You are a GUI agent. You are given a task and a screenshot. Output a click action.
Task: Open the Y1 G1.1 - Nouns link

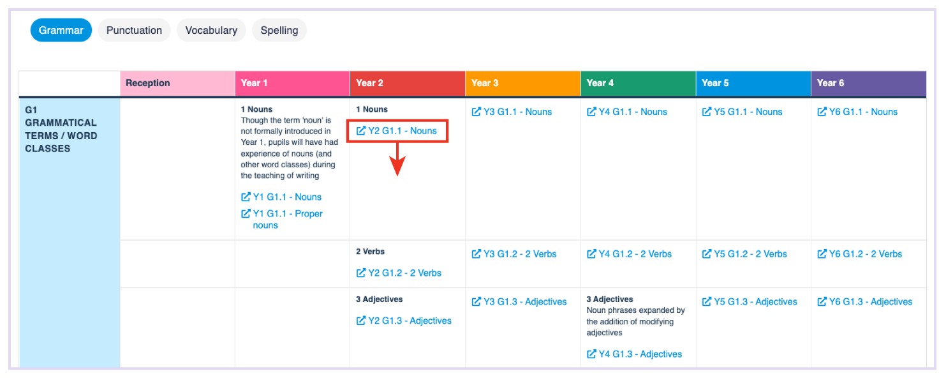[287, 197]
